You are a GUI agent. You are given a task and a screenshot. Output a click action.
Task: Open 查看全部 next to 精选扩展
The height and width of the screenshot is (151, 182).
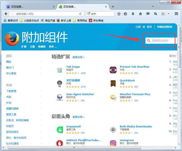(x=79, y=57)
